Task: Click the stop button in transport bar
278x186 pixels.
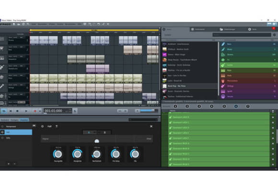Action: (x=17, y=111)
